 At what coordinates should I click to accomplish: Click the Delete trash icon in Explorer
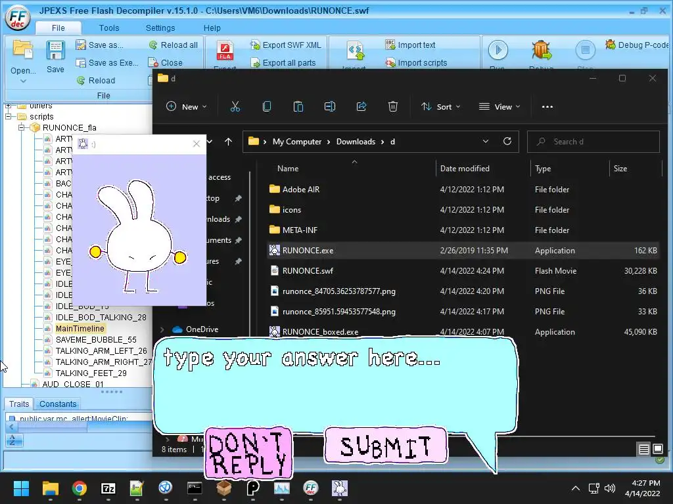coord(393,107)
